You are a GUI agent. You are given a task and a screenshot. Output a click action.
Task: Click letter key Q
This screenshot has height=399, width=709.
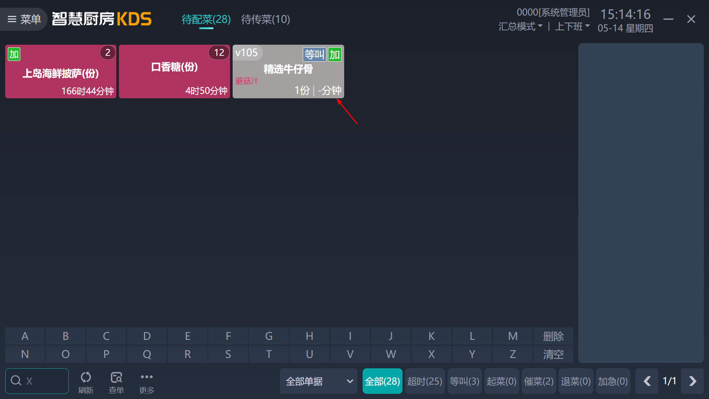click(x=147, y=354)
